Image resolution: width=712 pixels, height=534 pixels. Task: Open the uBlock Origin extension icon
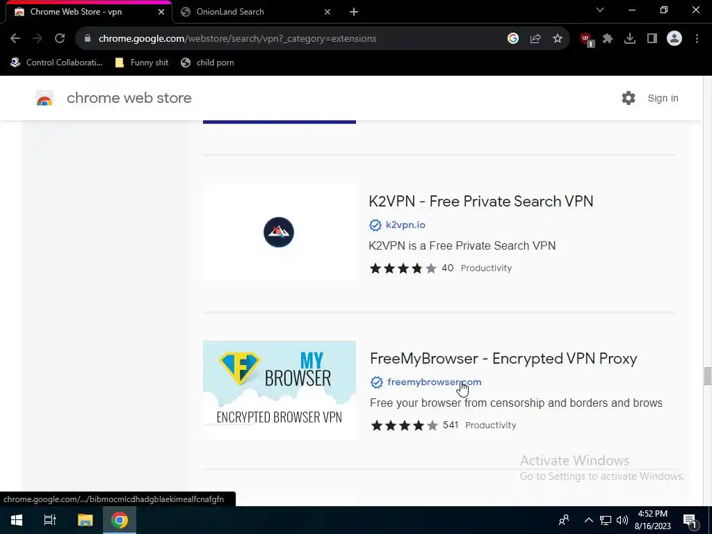tap(587, 40)
